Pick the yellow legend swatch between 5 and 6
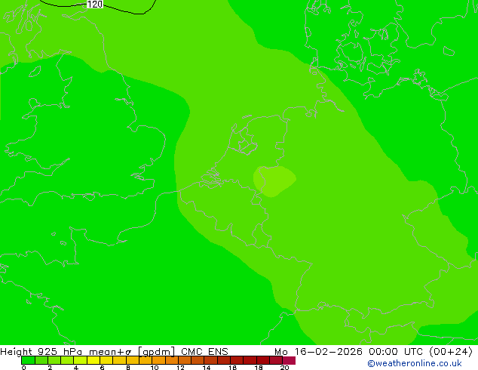478x370 pixels. tap(93, 360)
